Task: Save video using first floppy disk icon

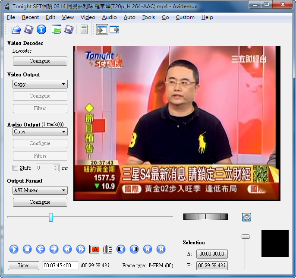Action: (x=28, y=30)
